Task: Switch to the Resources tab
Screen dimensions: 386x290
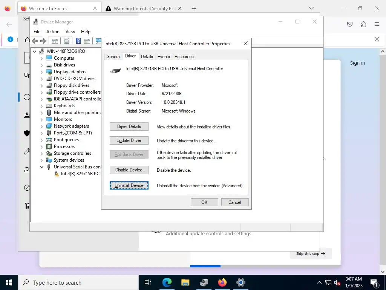Action: click(x=184, y=57)
